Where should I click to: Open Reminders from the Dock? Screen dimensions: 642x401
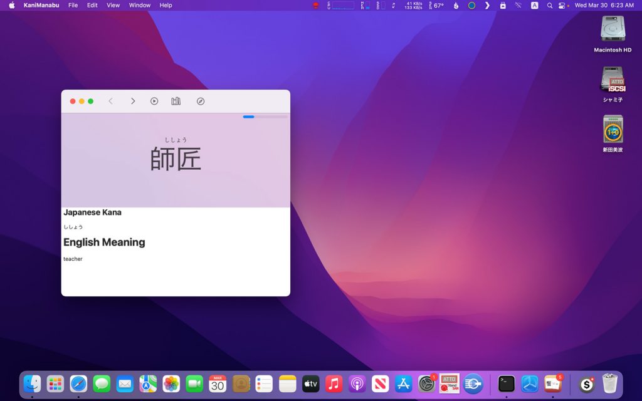(x=264, y=384)
